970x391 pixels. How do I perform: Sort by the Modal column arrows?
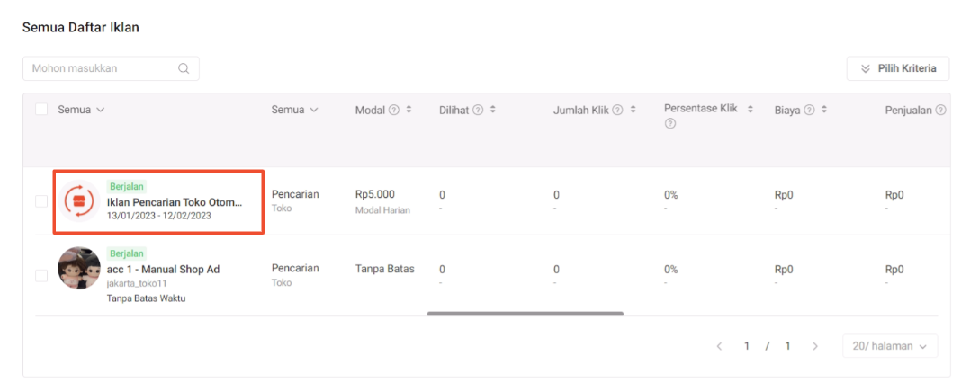click(409, 110)
